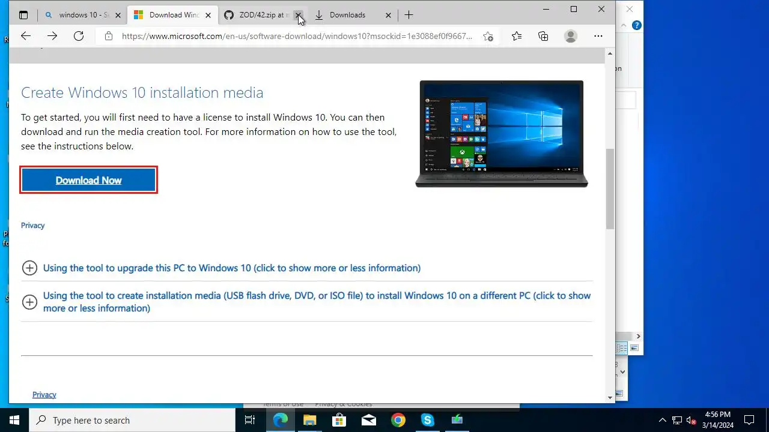
Task: Open the Edge profile avatar
Action: pos(571,36)
